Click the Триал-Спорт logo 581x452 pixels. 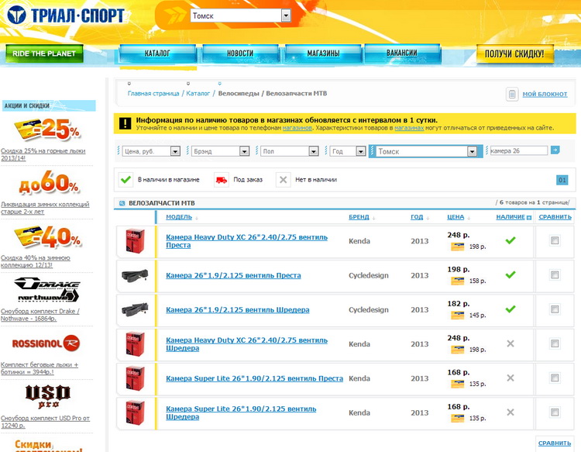(x=66, y=16)
